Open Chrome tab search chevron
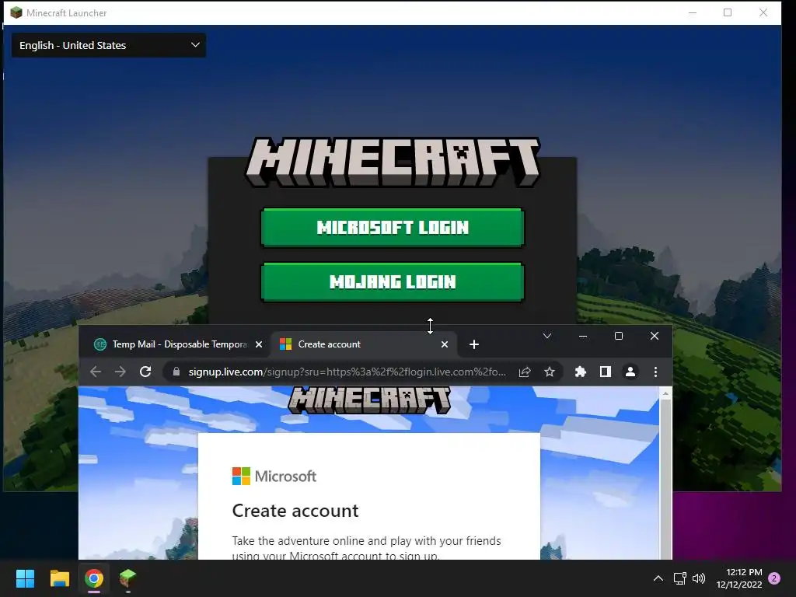 click(x=546, y=336)
